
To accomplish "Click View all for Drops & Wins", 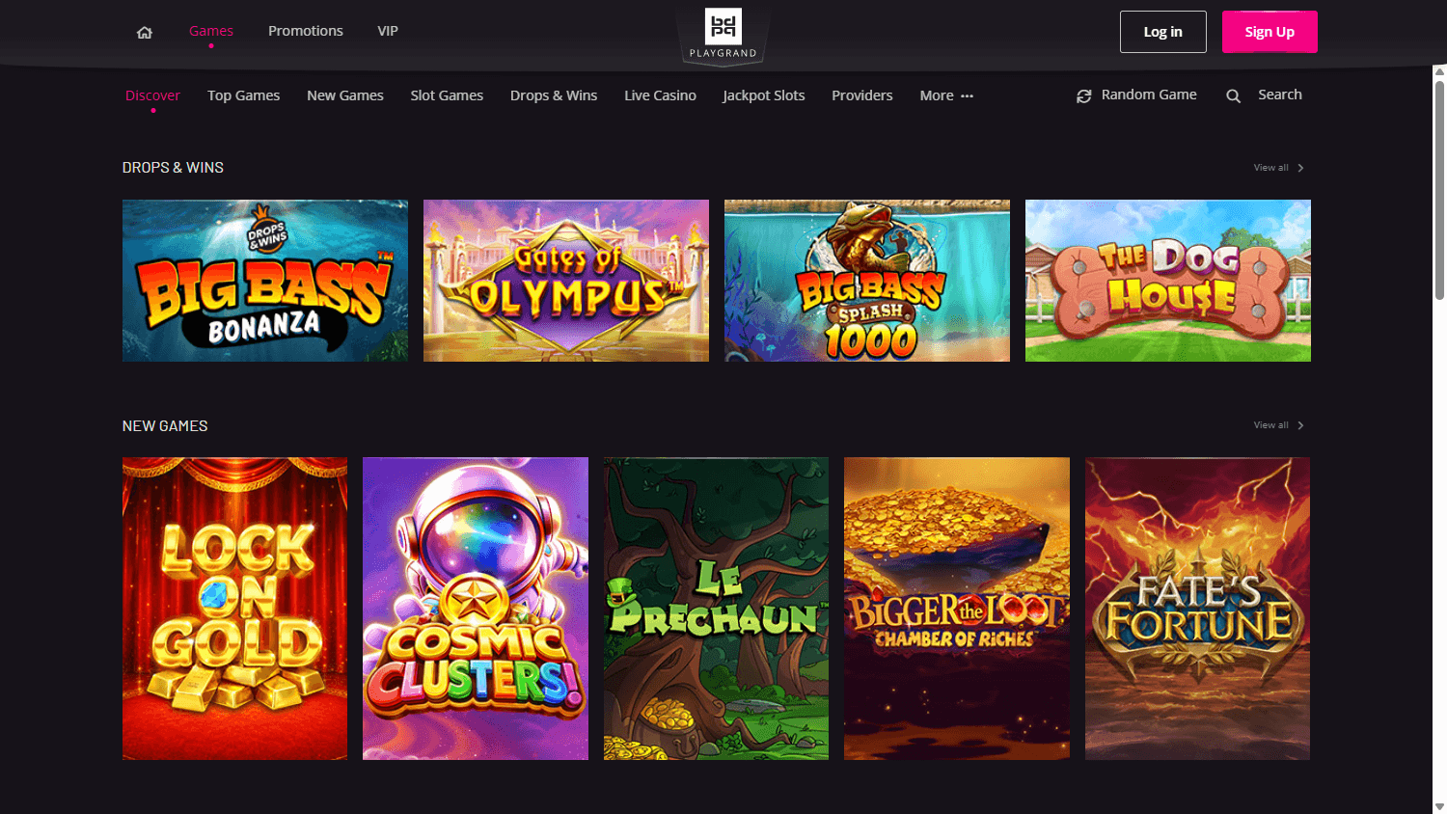I will coord(1271,168).
